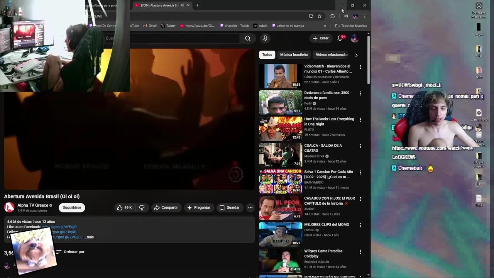
Task: Open the caiste en mi trampa bookmark
Action: [x=288, y=26]
